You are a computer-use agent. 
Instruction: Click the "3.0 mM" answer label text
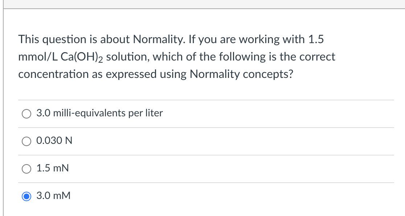[x=54, y=196]
